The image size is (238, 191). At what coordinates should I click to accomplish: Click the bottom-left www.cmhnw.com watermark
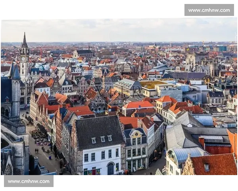coord(29,181)
